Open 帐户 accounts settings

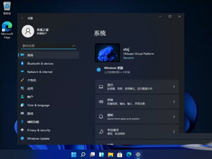(49, 97)
